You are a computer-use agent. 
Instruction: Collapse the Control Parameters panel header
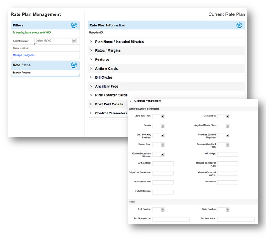(x=148, y=101)
